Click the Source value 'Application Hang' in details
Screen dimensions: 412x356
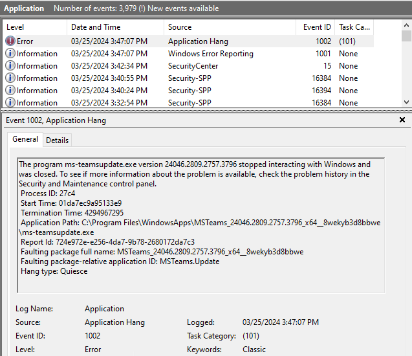click(x=114, y=322)
